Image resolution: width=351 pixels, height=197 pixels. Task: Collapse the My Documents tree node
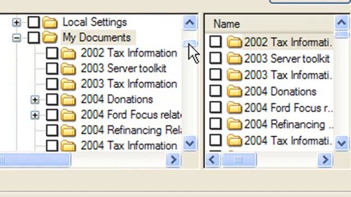(x=16, y=38)
